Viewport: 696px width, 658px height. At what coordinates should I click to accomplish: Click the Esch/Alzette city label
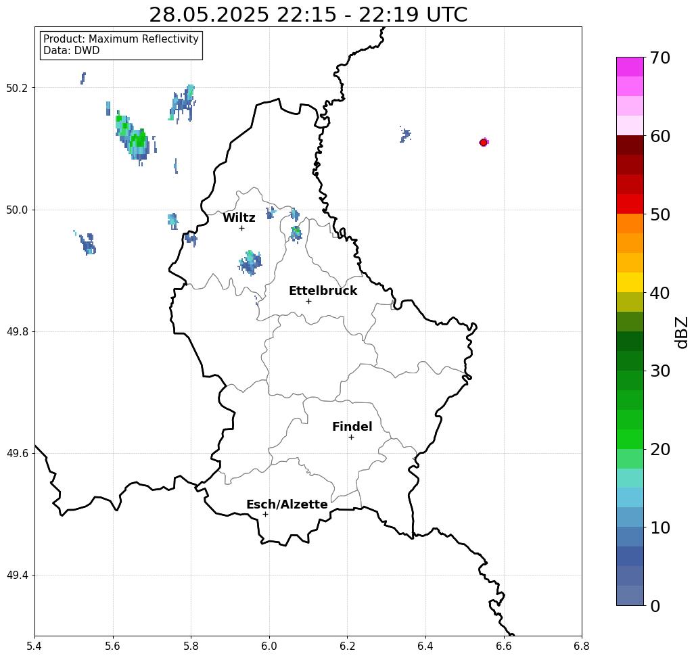pos(287,504)
